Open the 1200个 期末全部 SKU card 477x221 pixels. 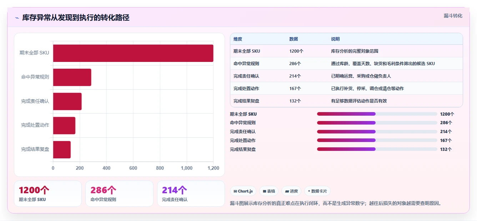pyautogui.click(x=48, y=194)
